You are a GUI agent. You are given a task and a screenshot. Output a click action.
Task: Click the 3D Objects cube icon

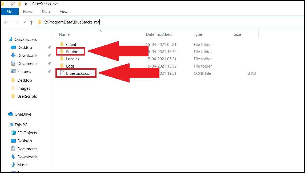click(13, 133)
